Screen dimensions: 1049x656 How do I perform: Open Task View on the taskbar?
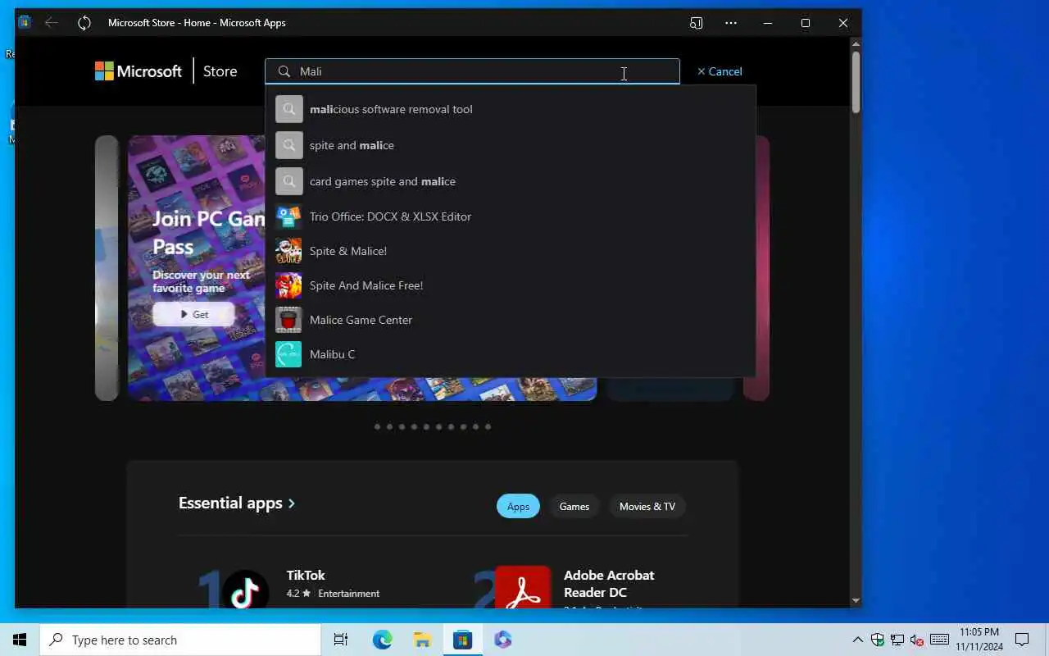tap(340, 640)
